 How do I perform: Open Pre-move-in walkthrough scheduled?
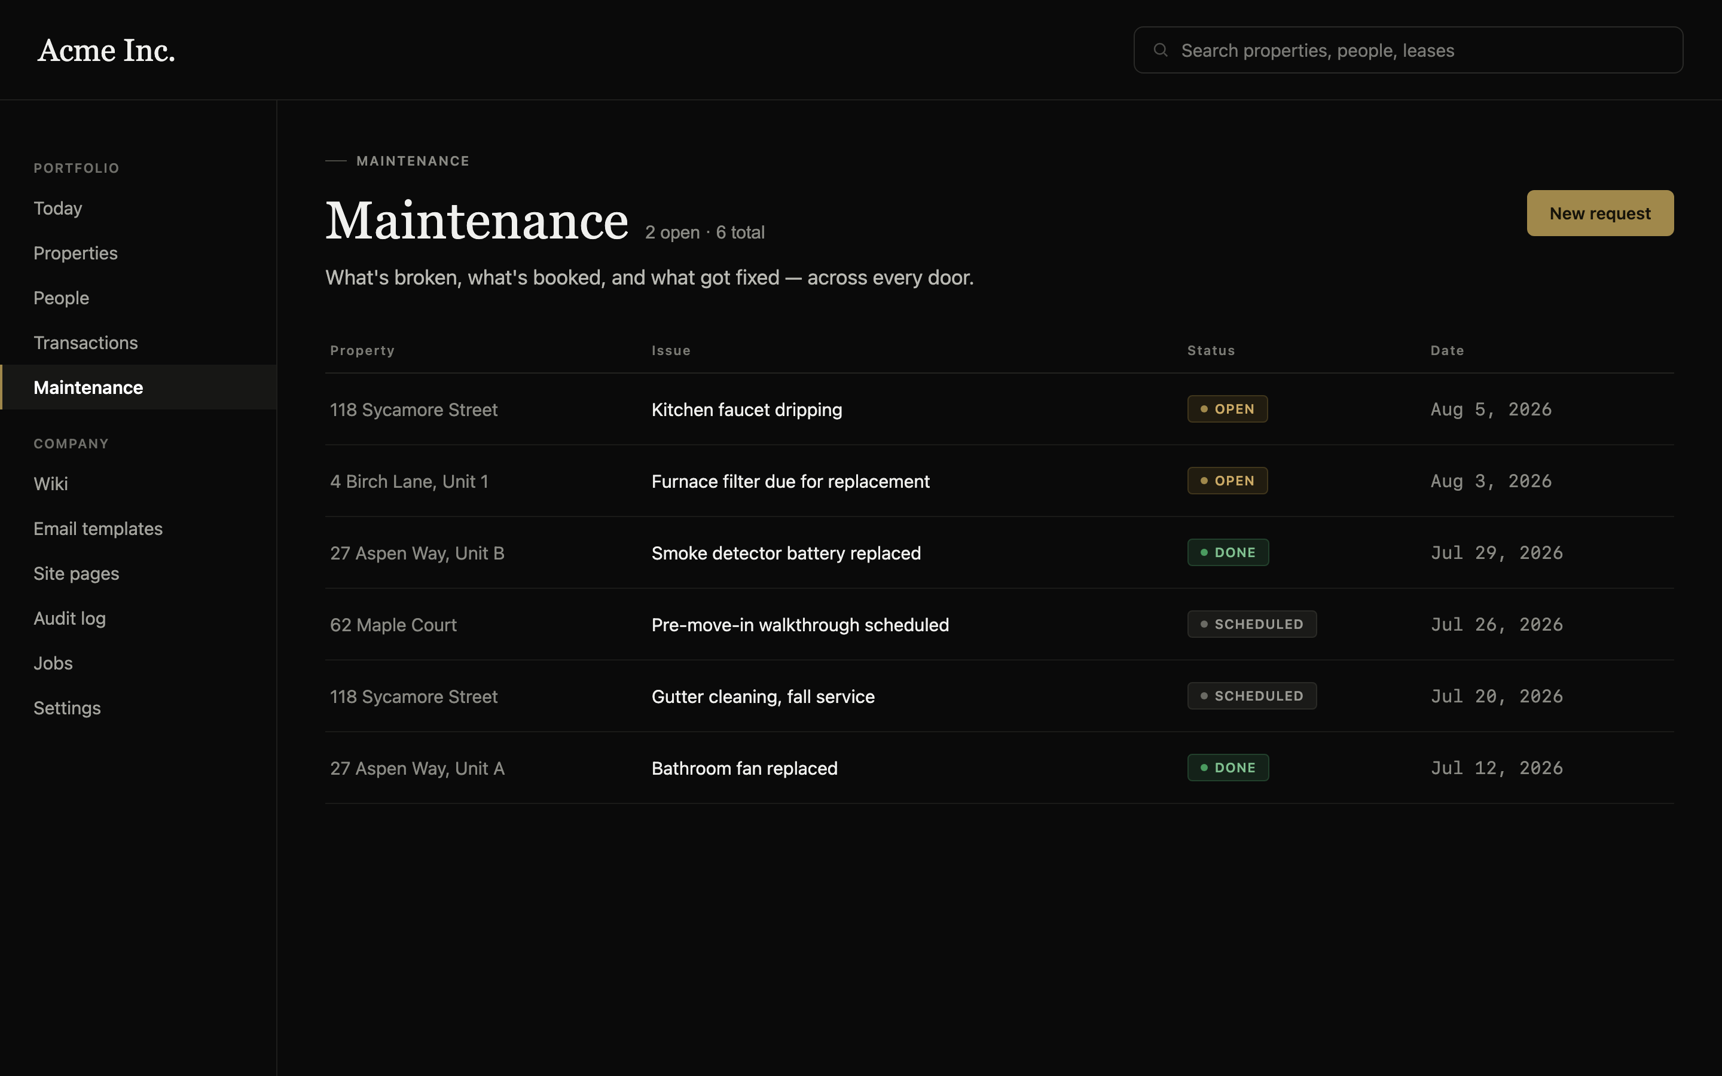(800, 625)
